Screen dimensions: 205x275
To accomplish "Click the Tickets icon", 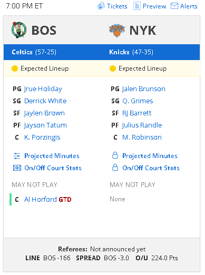I will (x=101, y=6).
